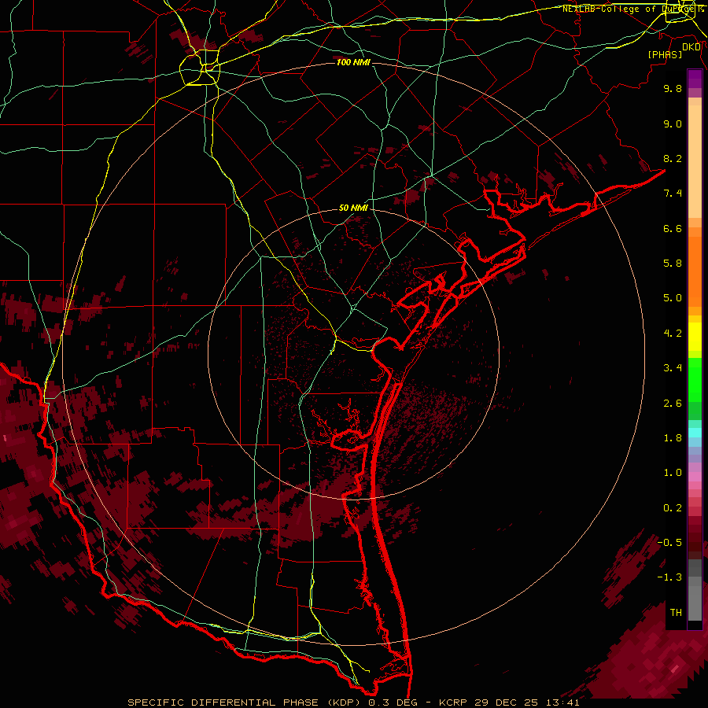708x708 pixels.
Task: Pick the orange segment of the color bar
Action: [x=695, y=272]
